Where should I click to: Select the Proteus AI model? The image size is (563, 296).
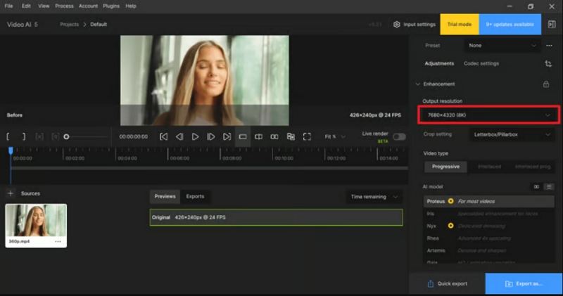click(x=488, y=201)
